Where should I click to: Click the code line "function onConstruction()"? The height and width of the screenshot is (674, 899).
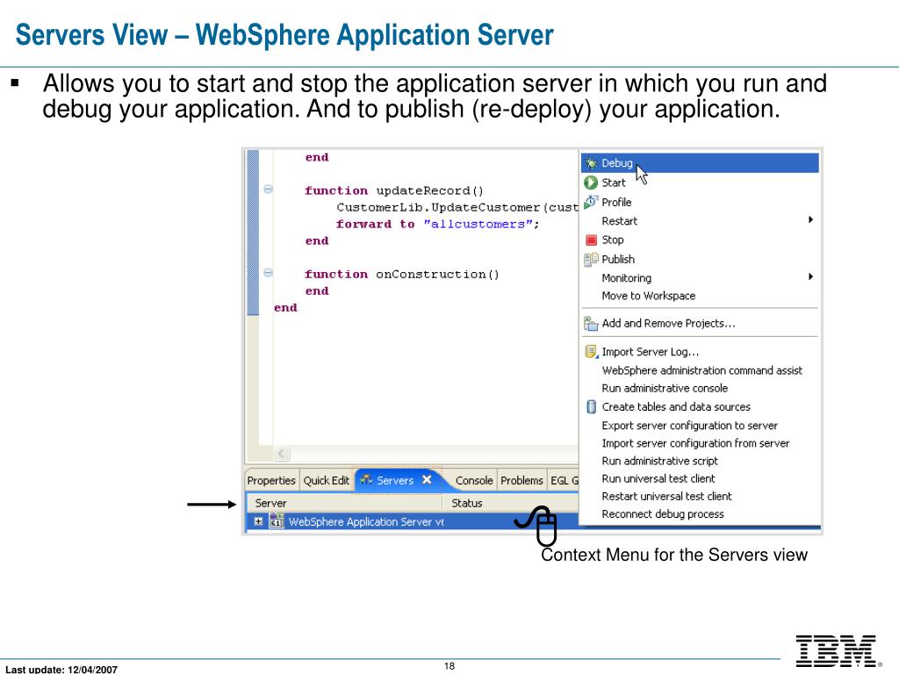[x=402, y=275]
